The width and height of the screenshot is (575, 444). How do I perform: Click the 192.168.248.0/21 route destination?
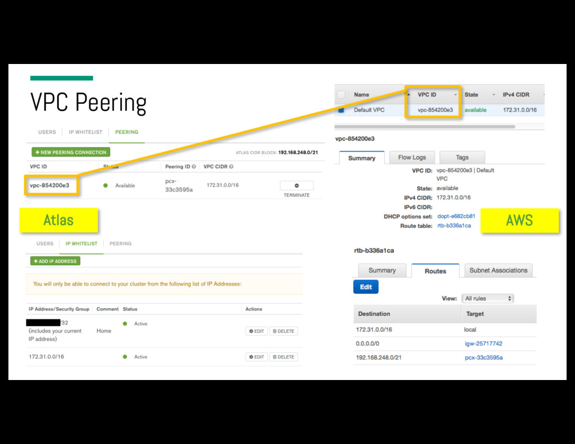(378, 358)
